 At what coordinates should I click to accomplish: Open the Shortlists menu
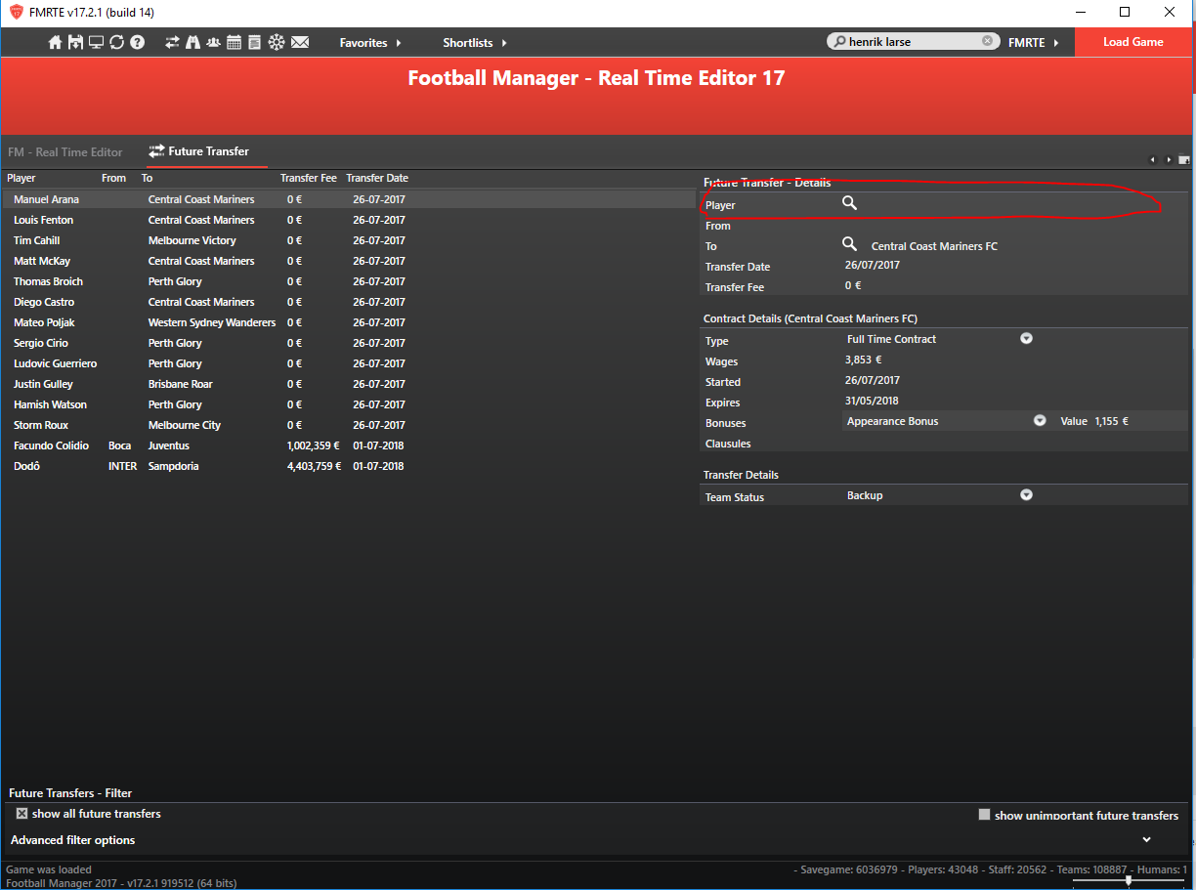(x=475, y=43)
